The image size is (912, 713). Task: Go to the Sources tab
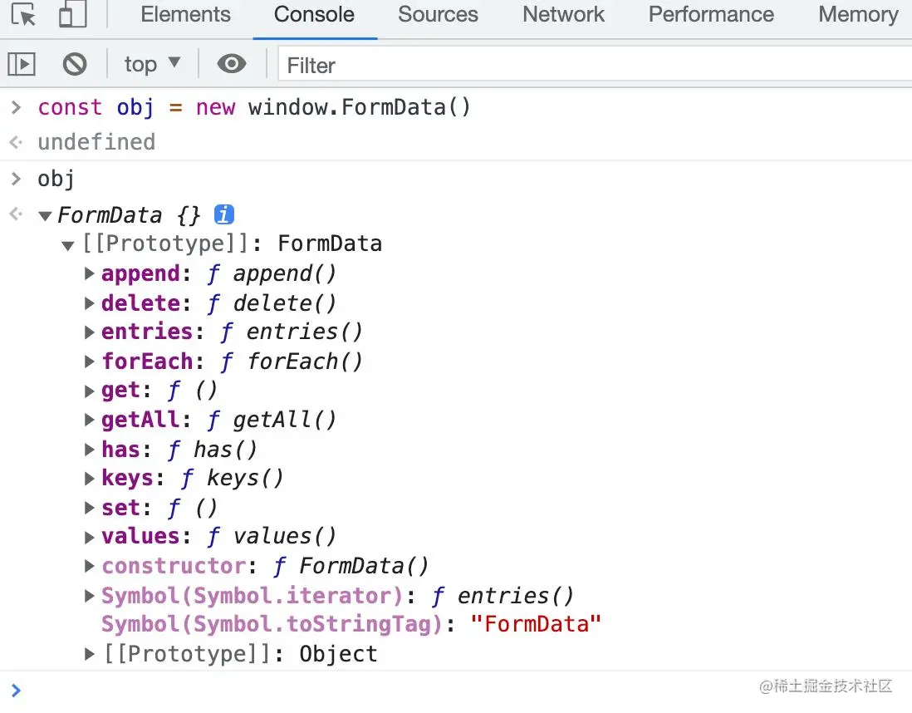coord(438,15)
